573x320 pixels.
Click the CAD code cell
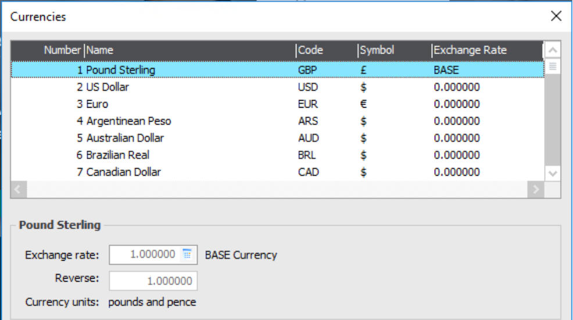coord(309,172)
